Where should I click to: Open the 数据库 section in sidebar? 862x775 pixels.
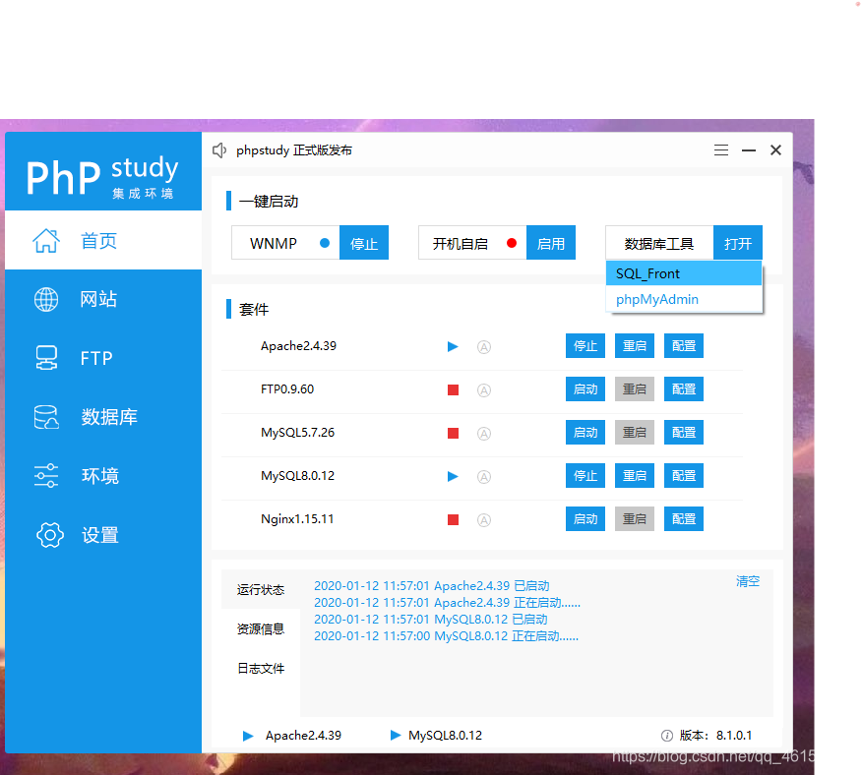(x=103, y=417)
